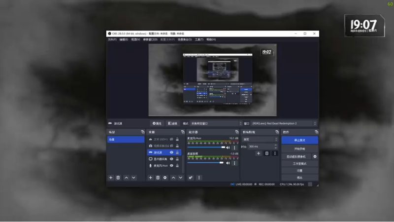Screen dimensions: 394x222
Task: Open the 文件(F) File menu
Action: pos(112,39)
